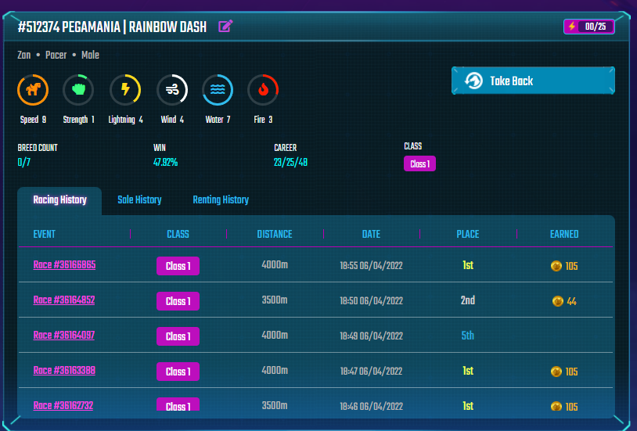Screen dimensions: 637x431
Task: Open Race #36166865 link
Action: [x=64, y=265]
